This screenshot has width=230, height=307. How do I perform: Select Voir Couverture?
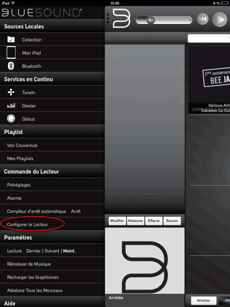(52, 145)
